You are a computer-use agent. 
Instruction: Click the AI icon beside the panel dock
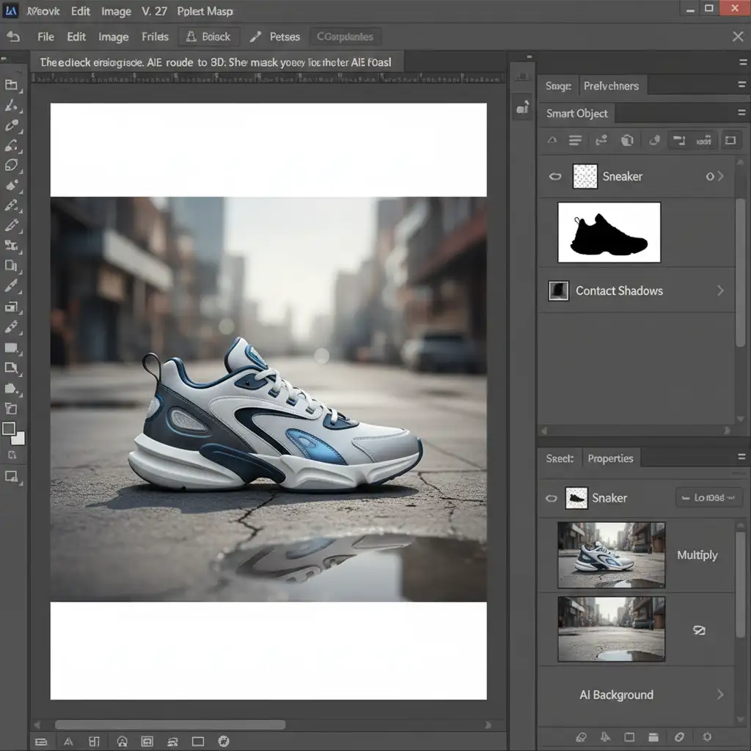(522, 109)
